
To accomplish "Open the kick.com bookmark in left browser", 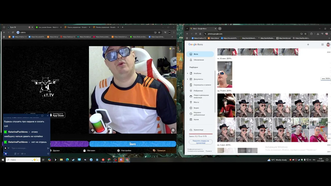I will pos(138,37).
